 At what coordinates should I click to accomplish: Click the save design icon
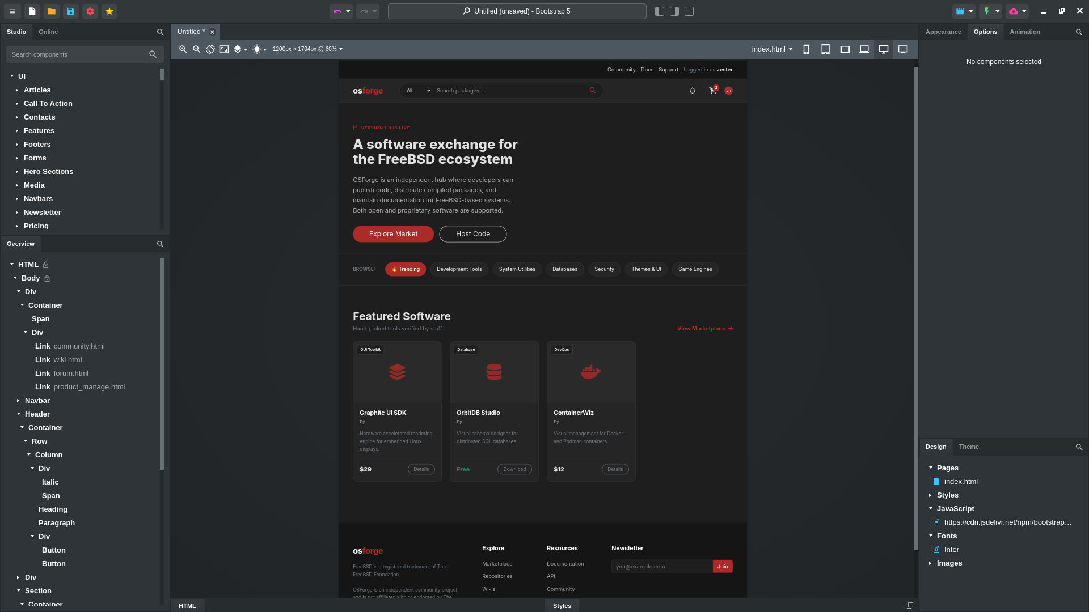71,11
